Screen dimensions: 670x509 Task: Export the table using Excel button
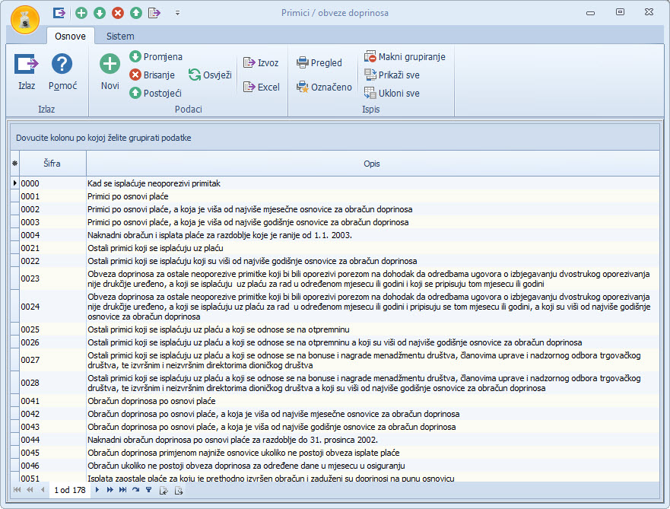pos(261,87)
